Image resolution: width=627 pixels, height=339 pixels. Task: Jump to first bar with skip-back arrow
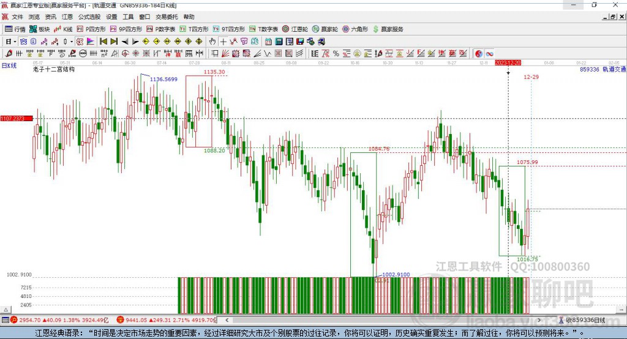tap(103, 42)
